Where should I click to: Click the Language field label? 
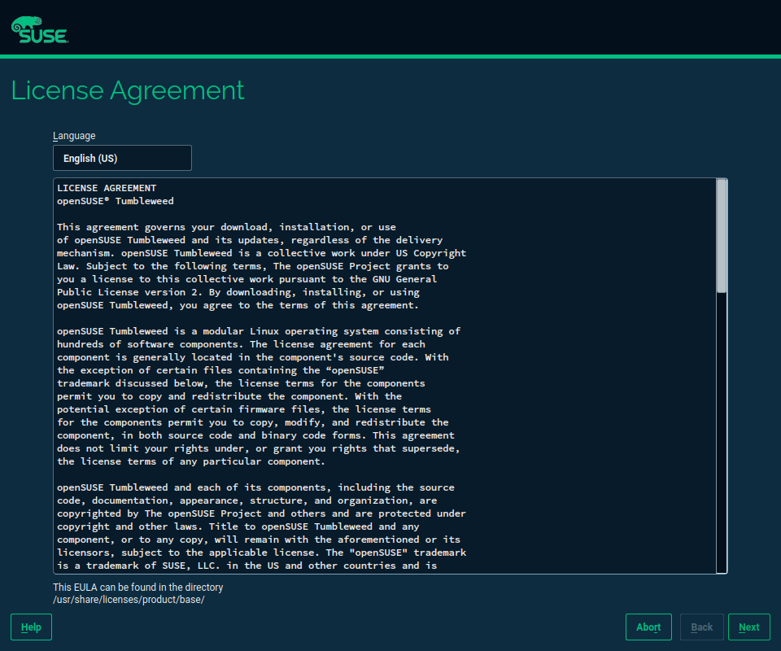coord(74,136)
